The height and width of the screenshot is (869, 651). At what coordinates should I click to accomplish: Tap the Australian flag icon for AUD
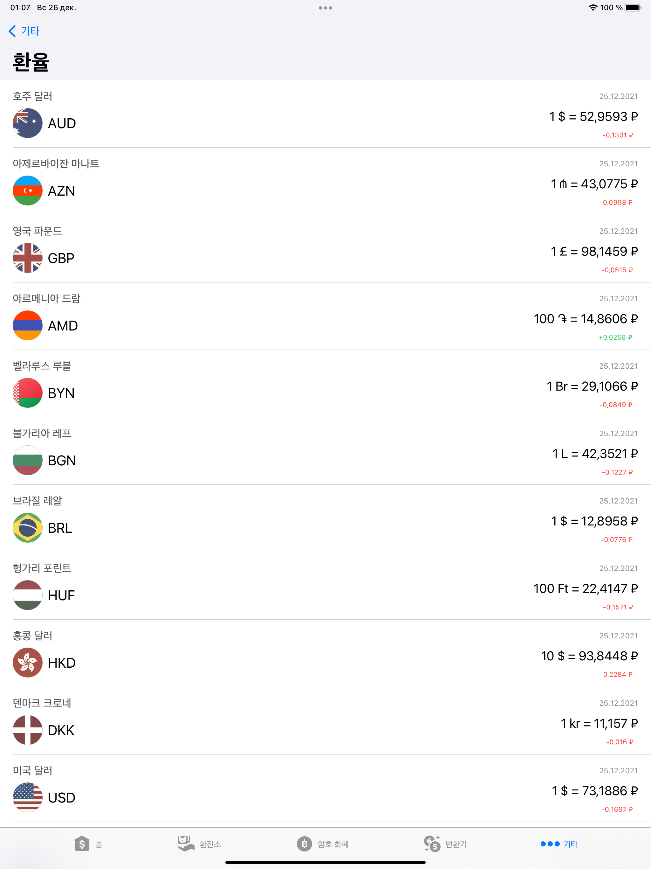coord(27,123)
